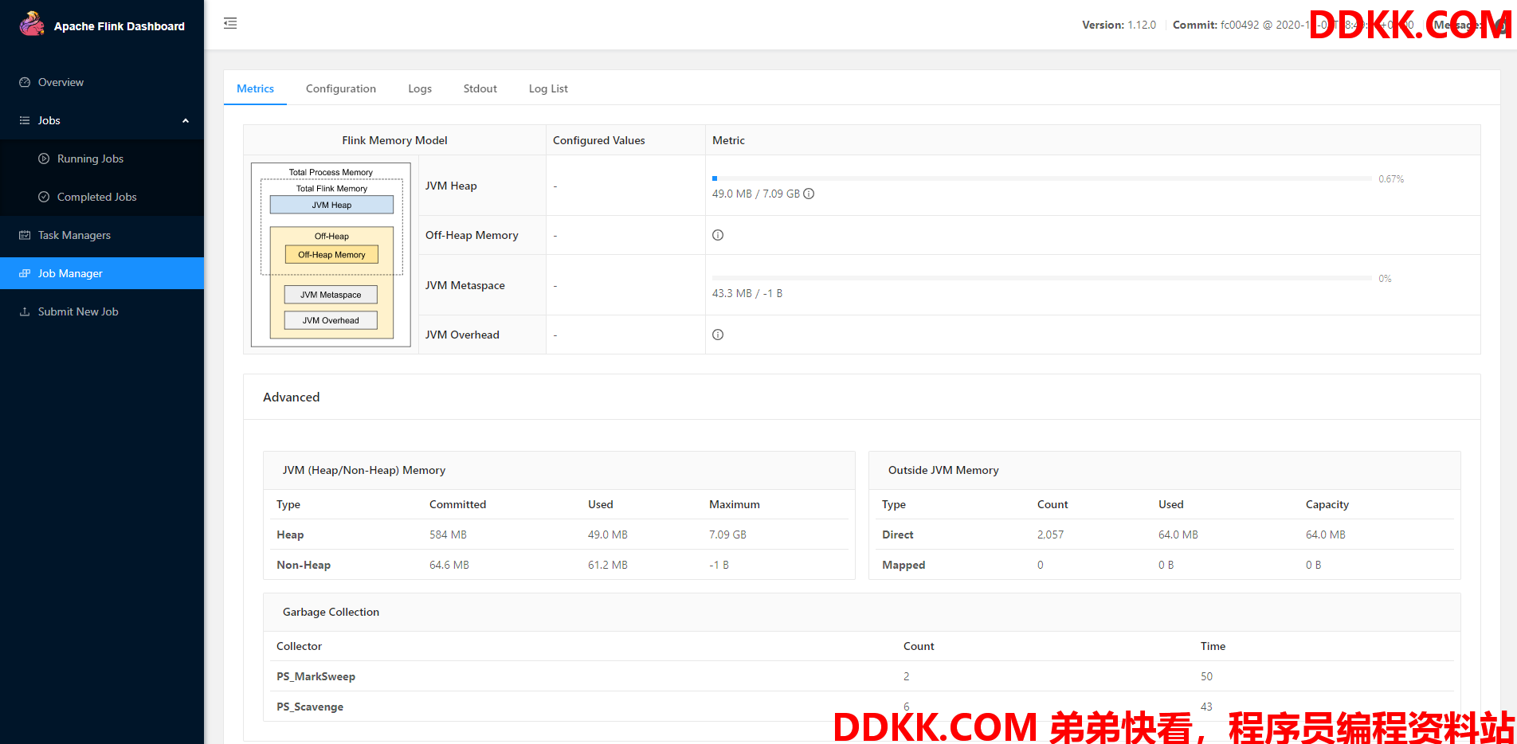Click the JVM Overhead info icon

[718, 335]
